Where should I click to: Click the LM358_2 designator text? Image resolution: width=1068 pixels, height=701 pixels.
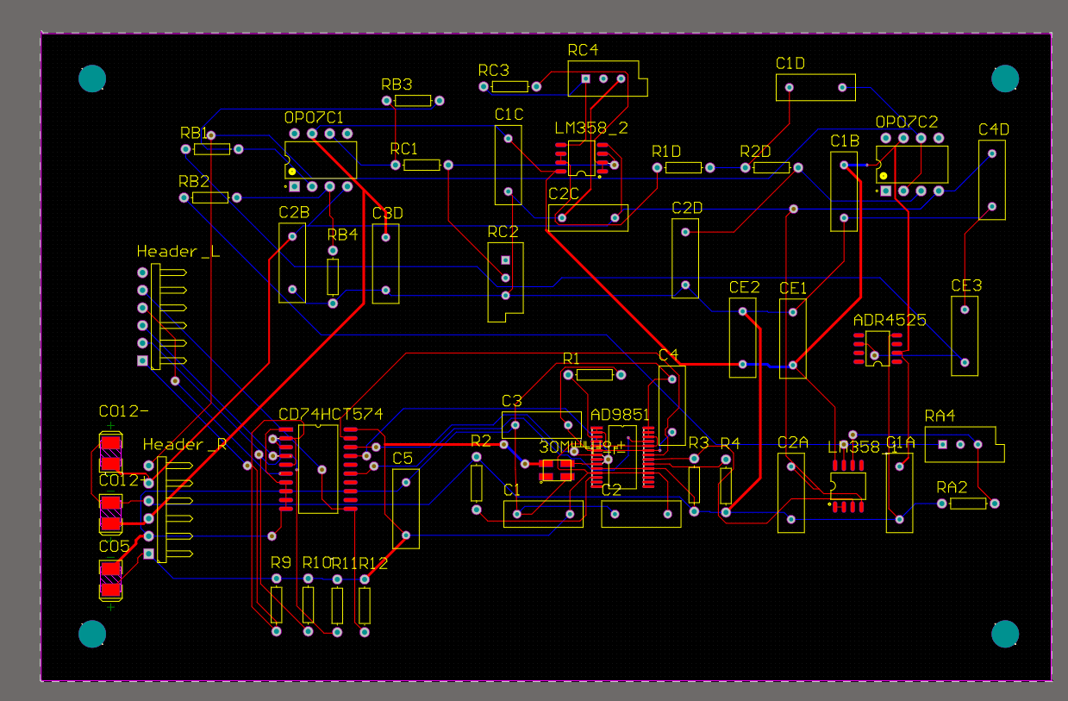click(x=591, y=128)
